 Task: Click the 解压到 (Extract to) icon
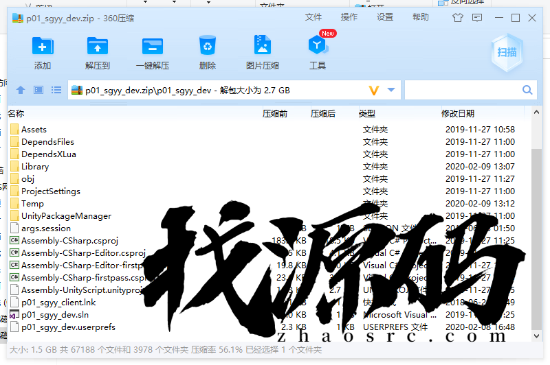(x=98, y=46)
